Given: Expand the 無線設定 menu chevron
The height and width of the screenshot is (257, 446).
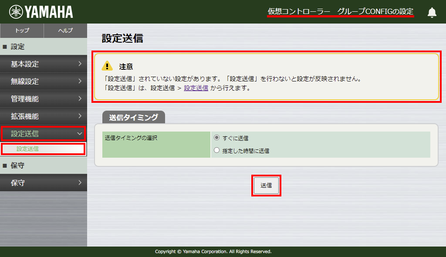Looking at the screenshot, I should (80, 81).
